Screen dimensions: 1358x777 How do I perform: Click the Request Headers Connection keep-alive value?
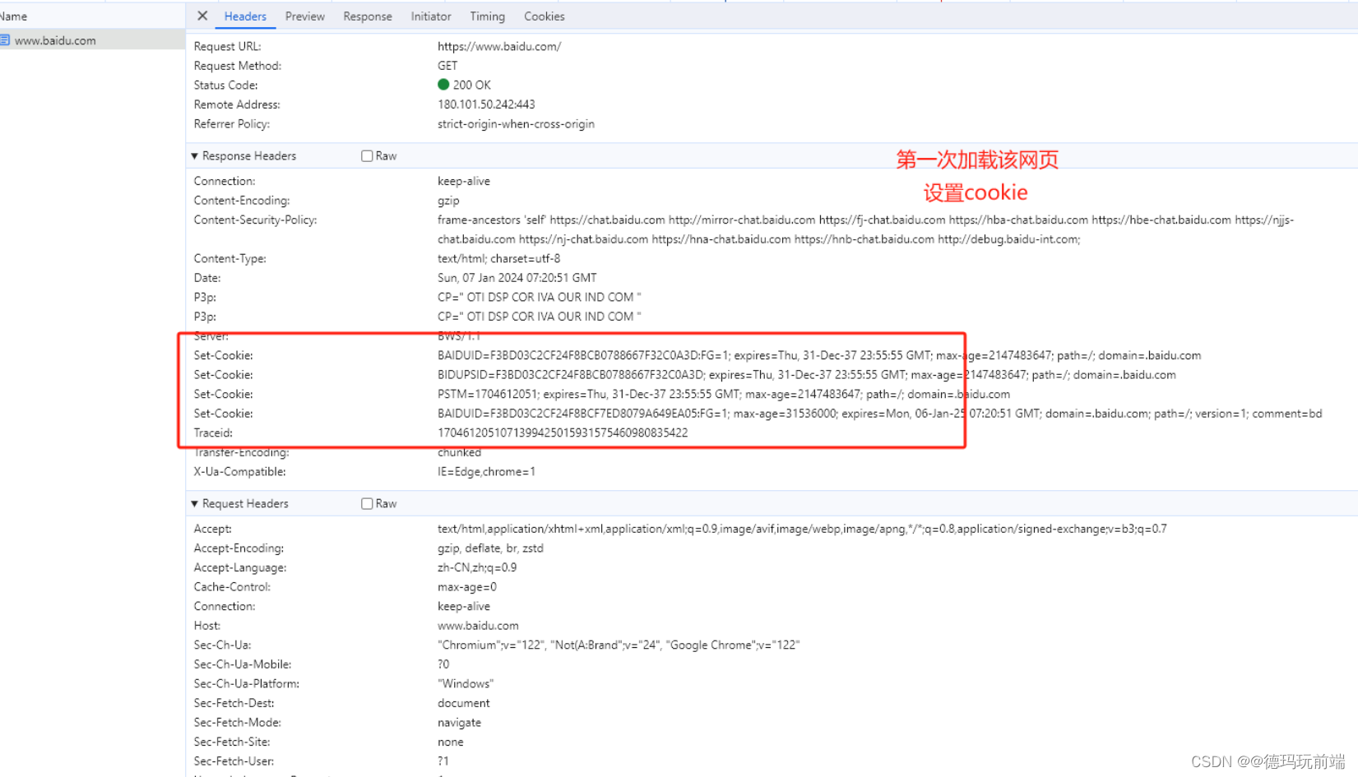pos(464,607)
